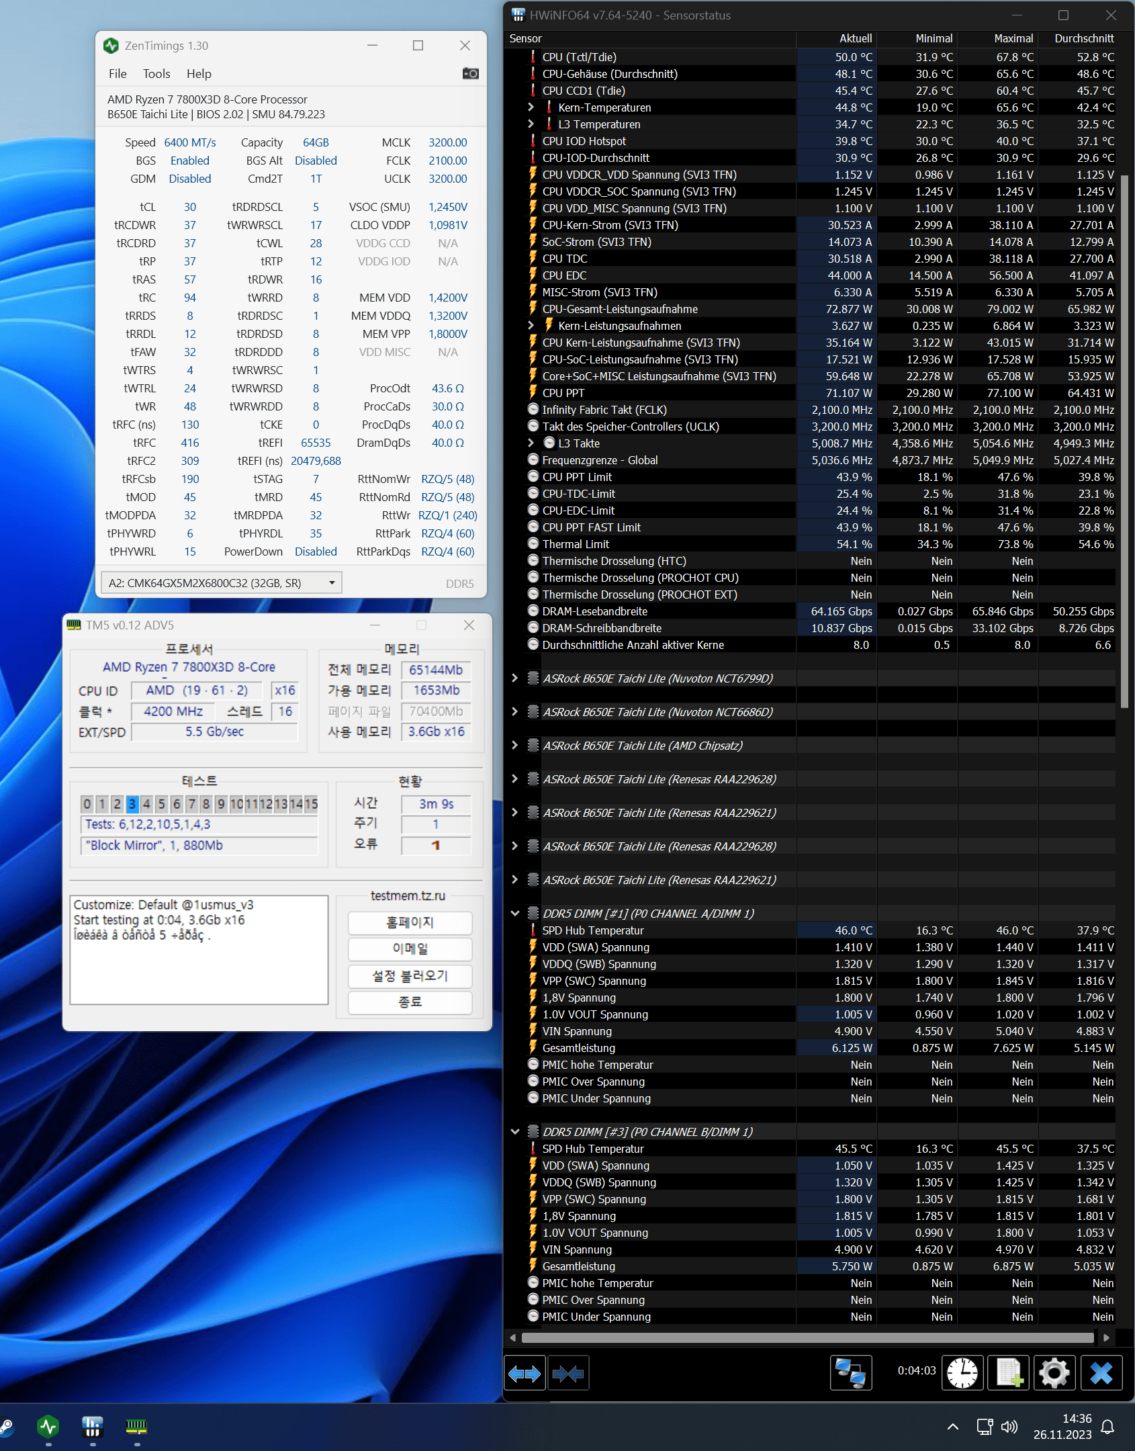Open the ZenTimings File menu
1135x1451 pixels.
point(118,74)
